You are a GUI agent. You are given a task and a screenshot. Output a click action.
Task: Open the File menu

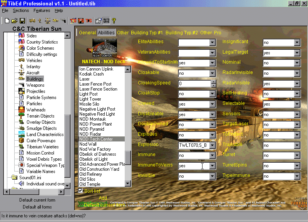point(5,10)
